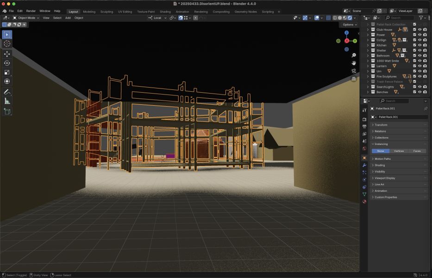This screenshot has height=278, width=432.
Task: Toggle camera view in the viewport
Action: click(x=354, y=71)
